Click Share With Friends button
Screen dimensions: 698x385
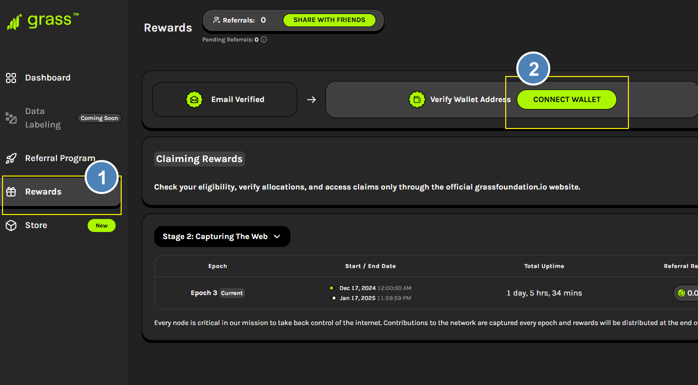329,20
